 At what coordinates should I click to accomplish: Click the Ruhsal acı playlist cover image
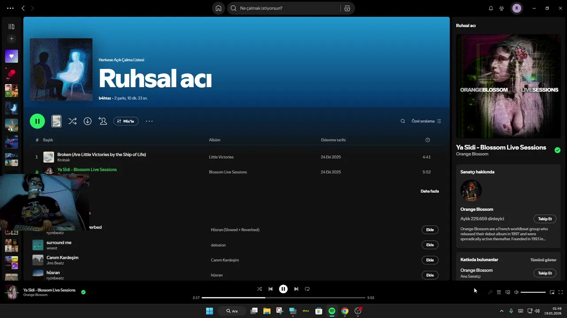pyautogui.click(x=61, y=69)
